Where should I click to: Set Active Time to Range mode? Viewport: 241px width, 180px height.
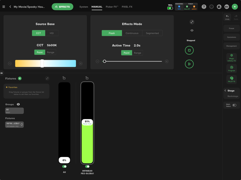[137, 53]
